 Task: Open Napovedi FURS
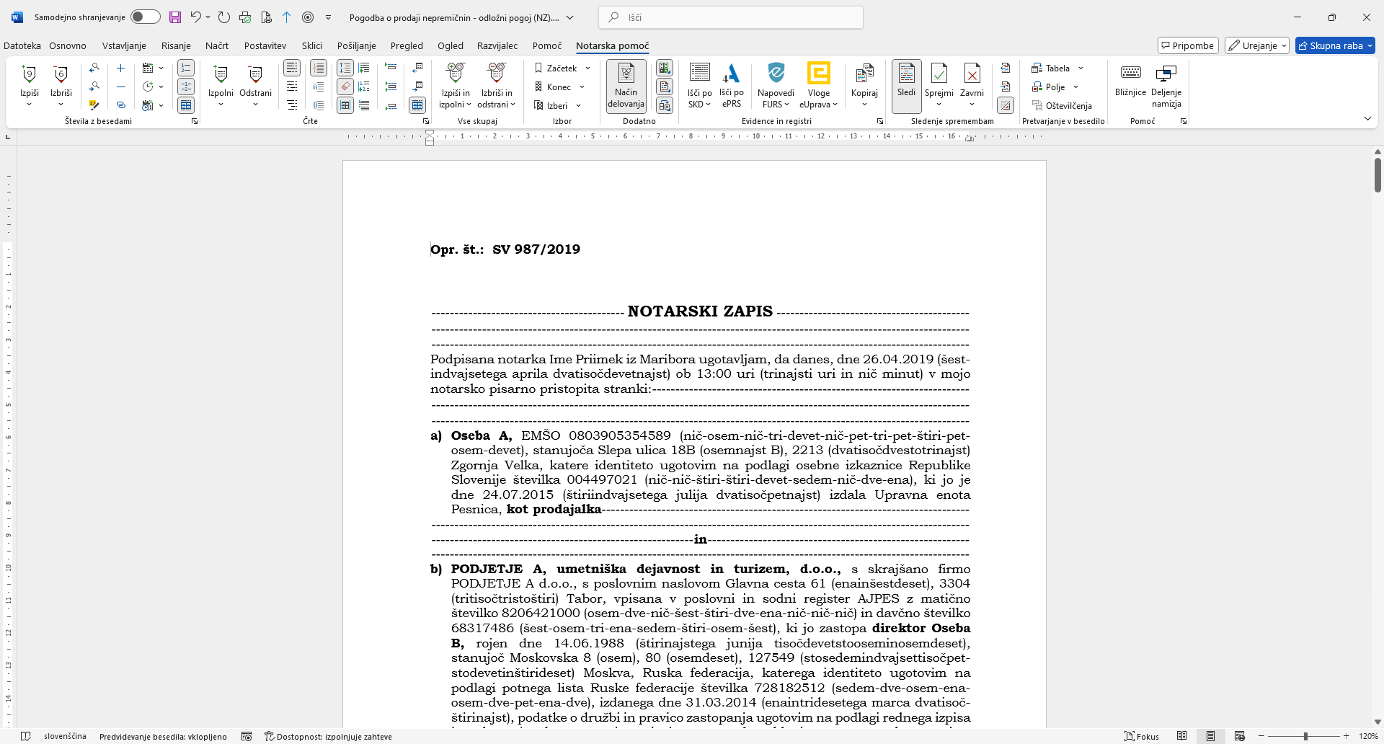776,74
